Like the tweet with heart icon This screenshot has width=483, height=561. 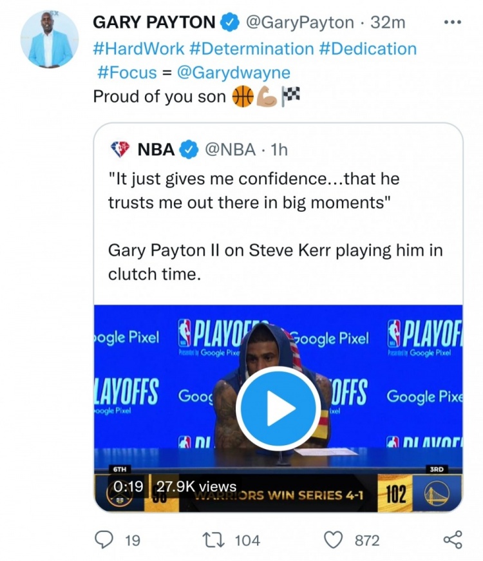(333, 540)
